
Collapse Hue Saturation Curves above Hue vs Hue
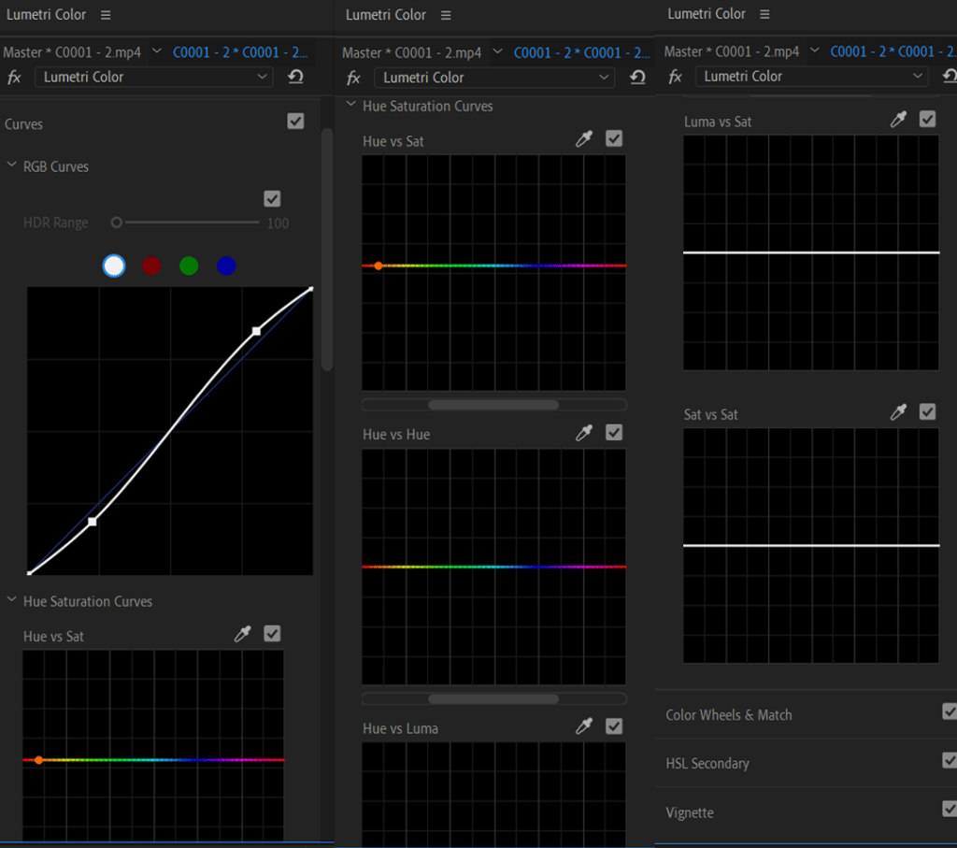coord(351,106)
